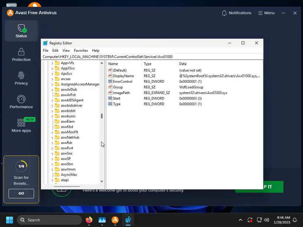Open the Edit menu in Registry Editor
This screenshot has height=227, width=303.
point(55,50)
